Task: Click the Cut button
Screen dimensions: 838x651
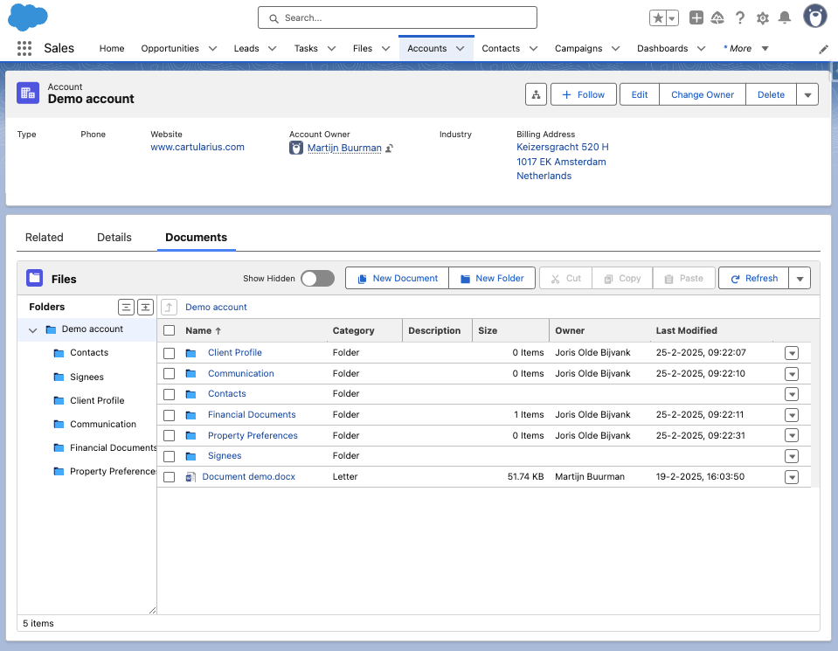Action: 566,279
